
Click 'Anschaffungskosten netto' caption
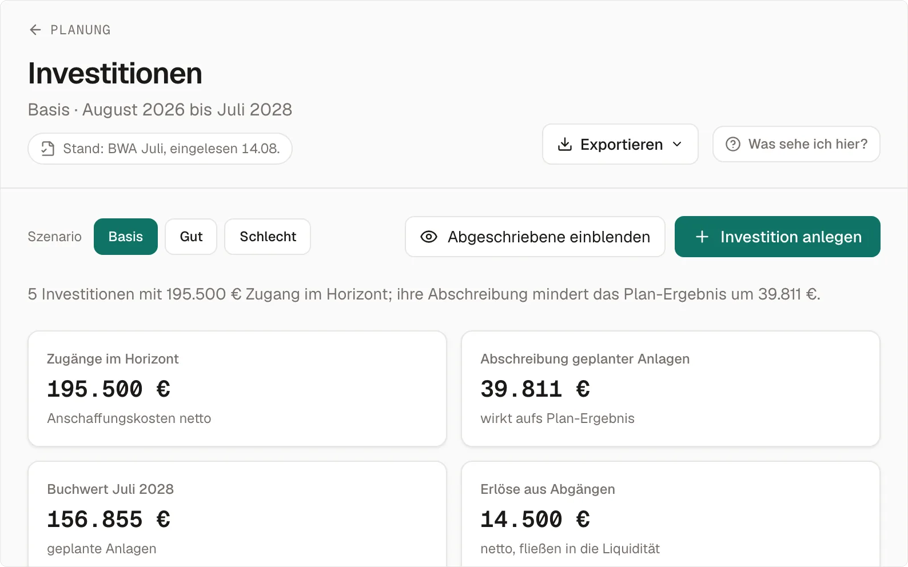coord(129,418)
